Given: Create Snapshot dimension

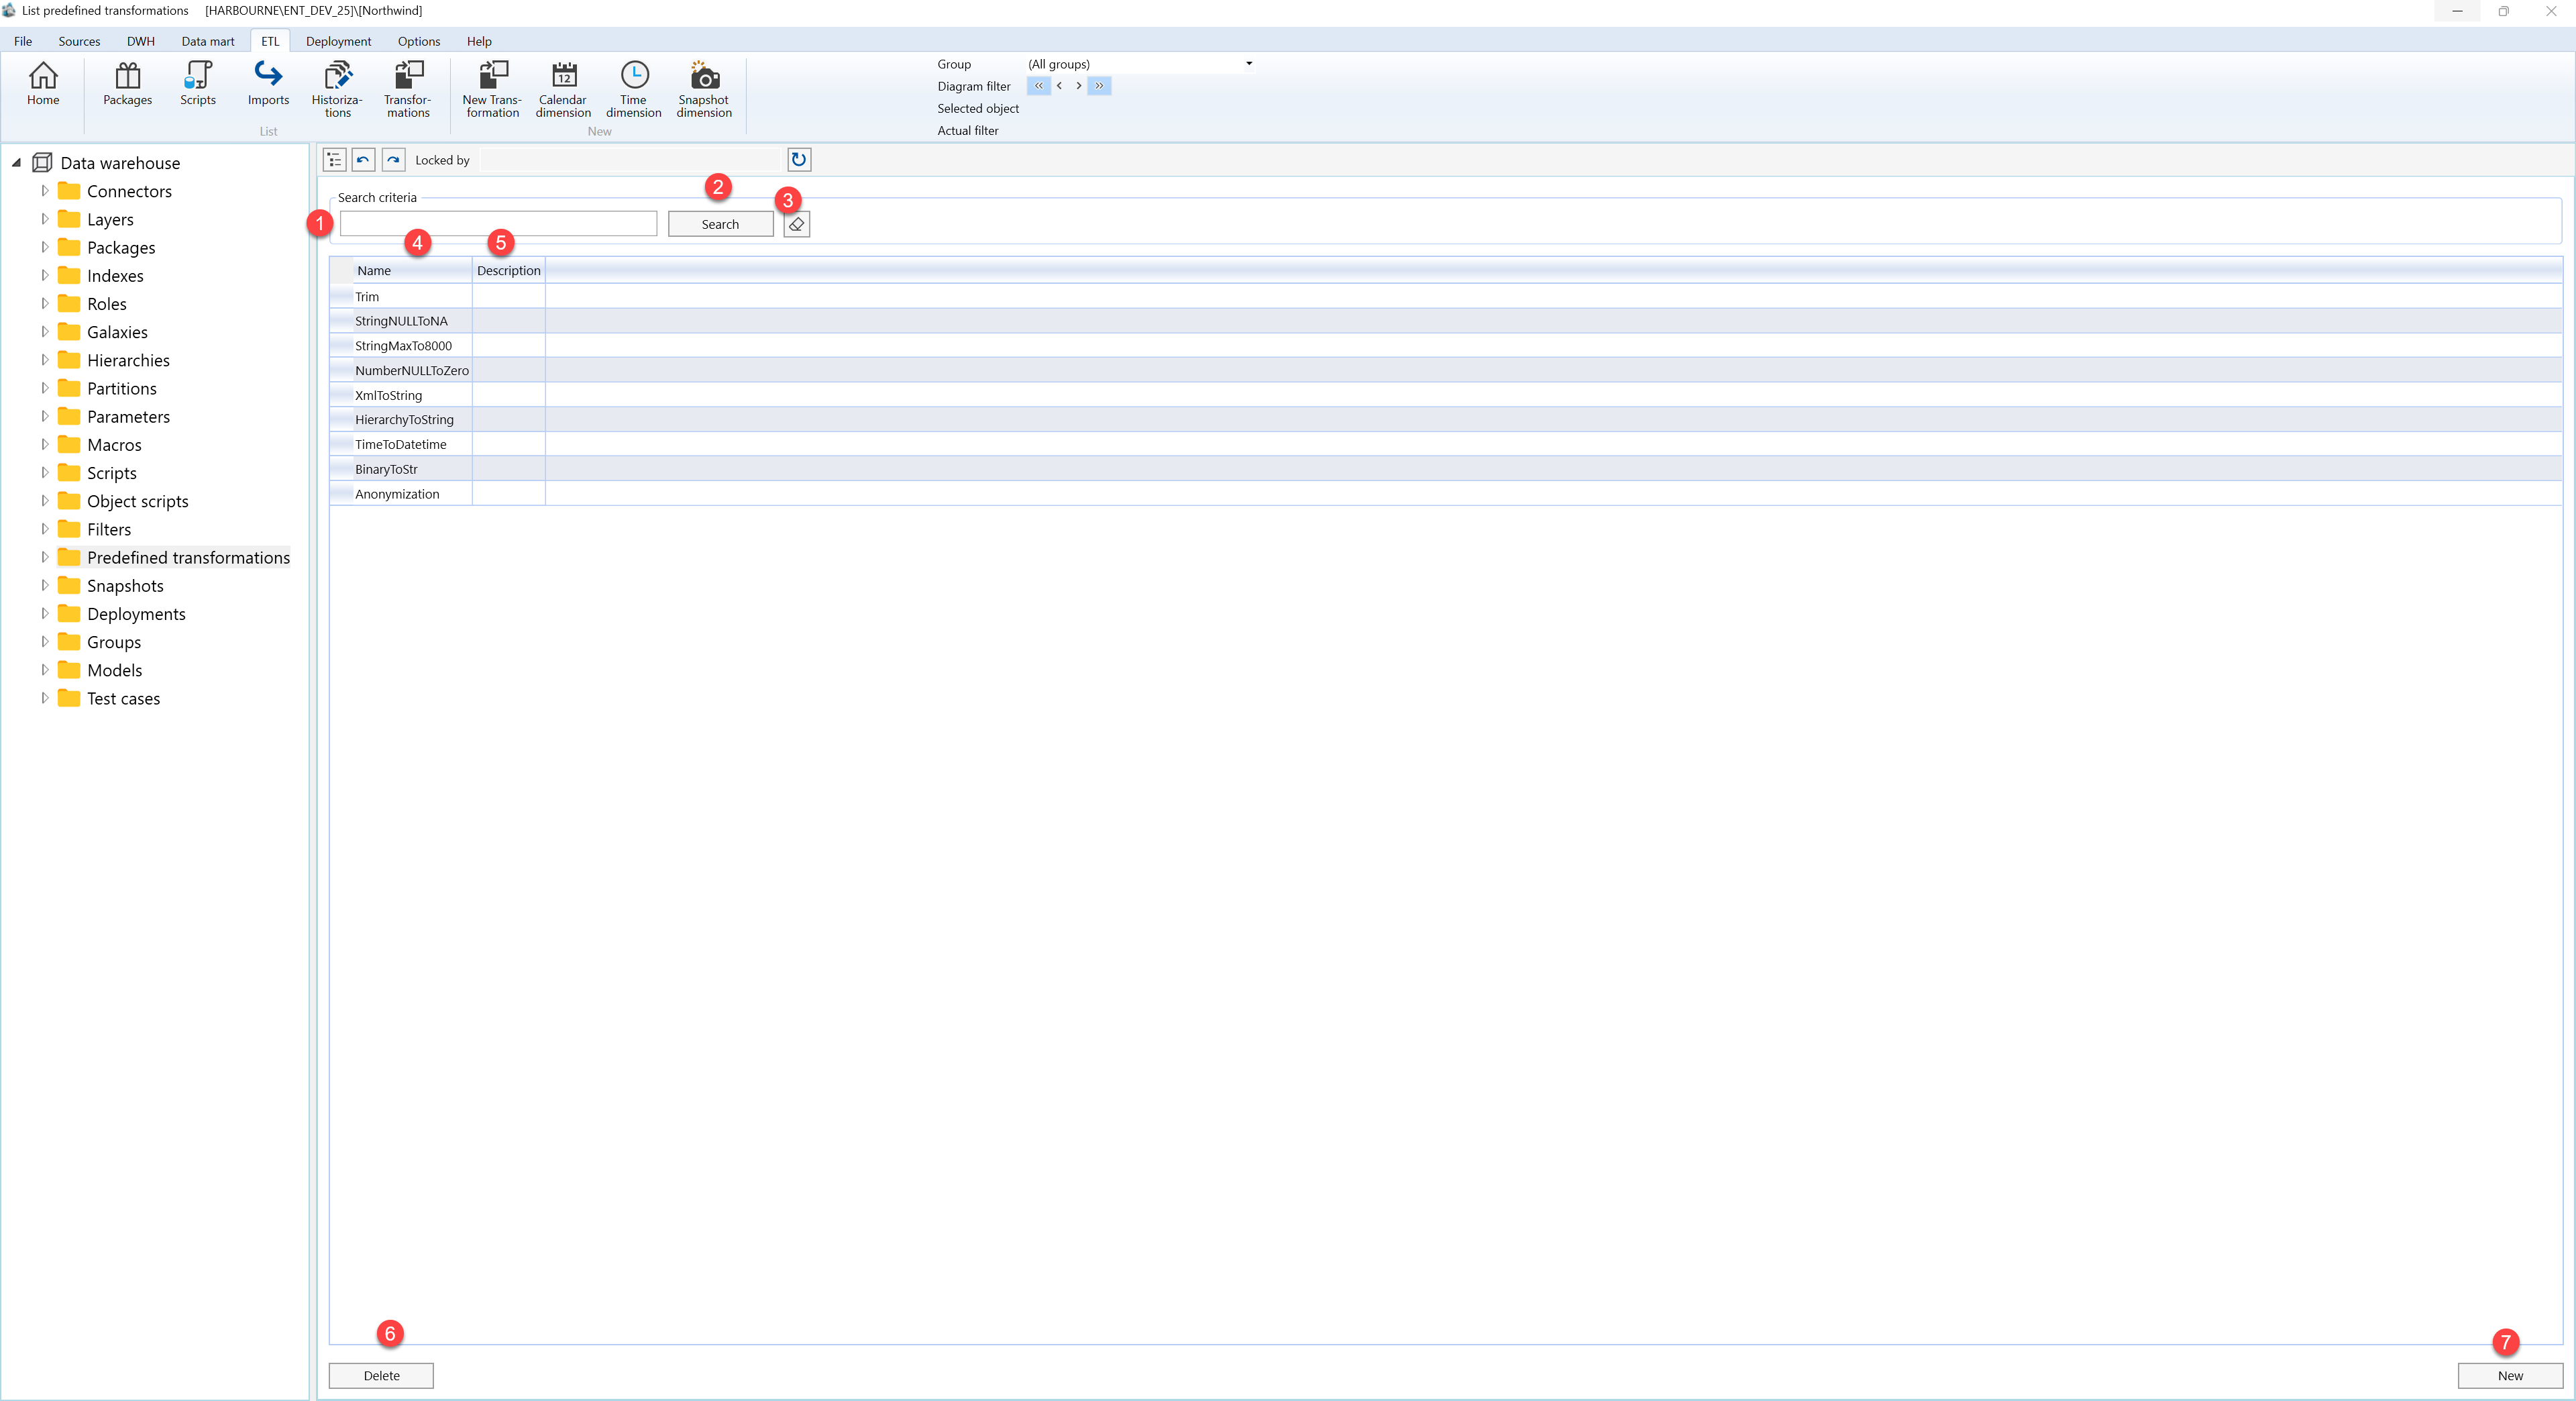Looking at the screenshot, I should pyautogui.click(x=704, y=90).
